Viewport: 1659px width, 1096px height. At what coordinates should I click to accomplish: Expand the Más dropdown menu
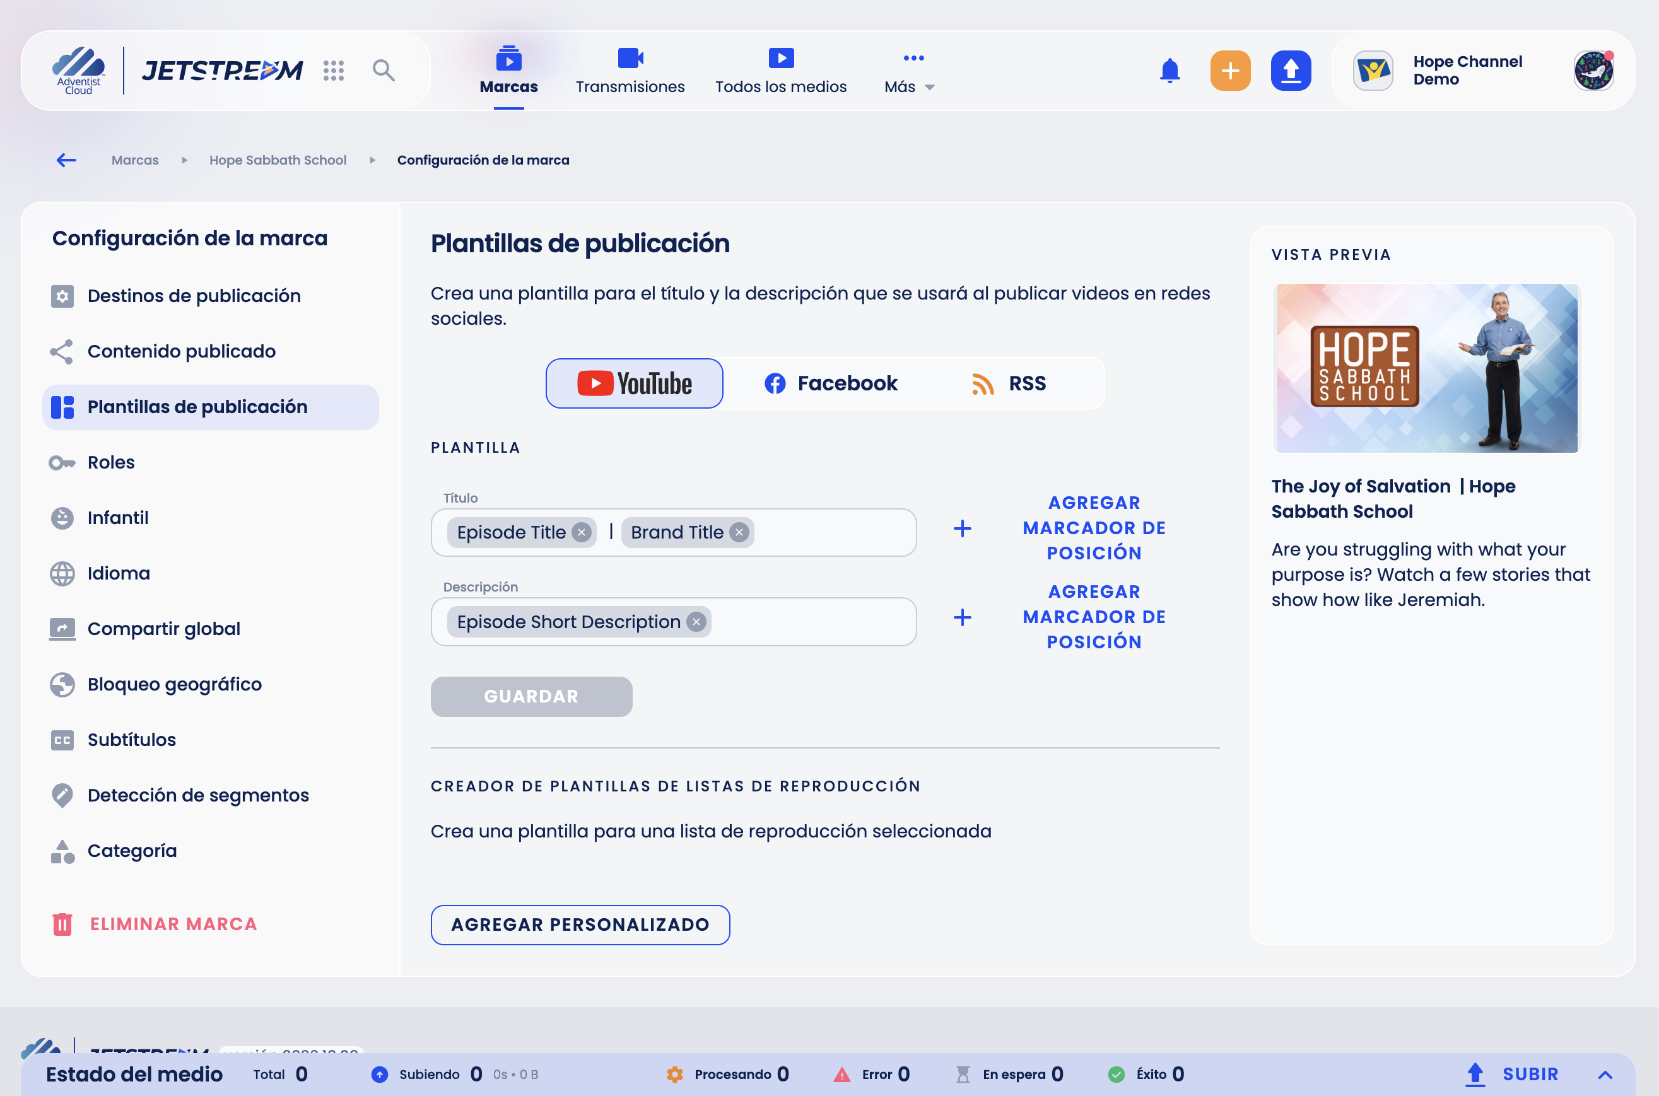910,71
